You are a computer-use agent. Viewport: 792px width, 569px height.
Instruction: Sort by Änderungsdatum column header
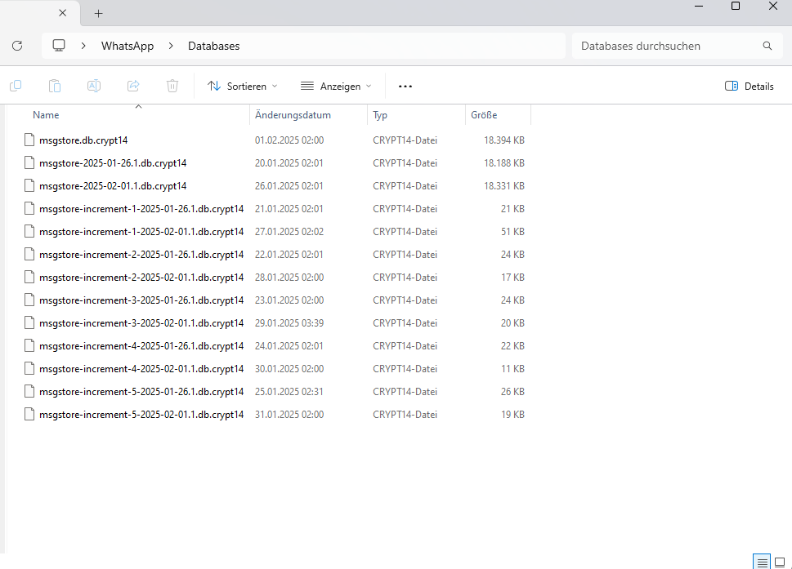pos(293,115)
